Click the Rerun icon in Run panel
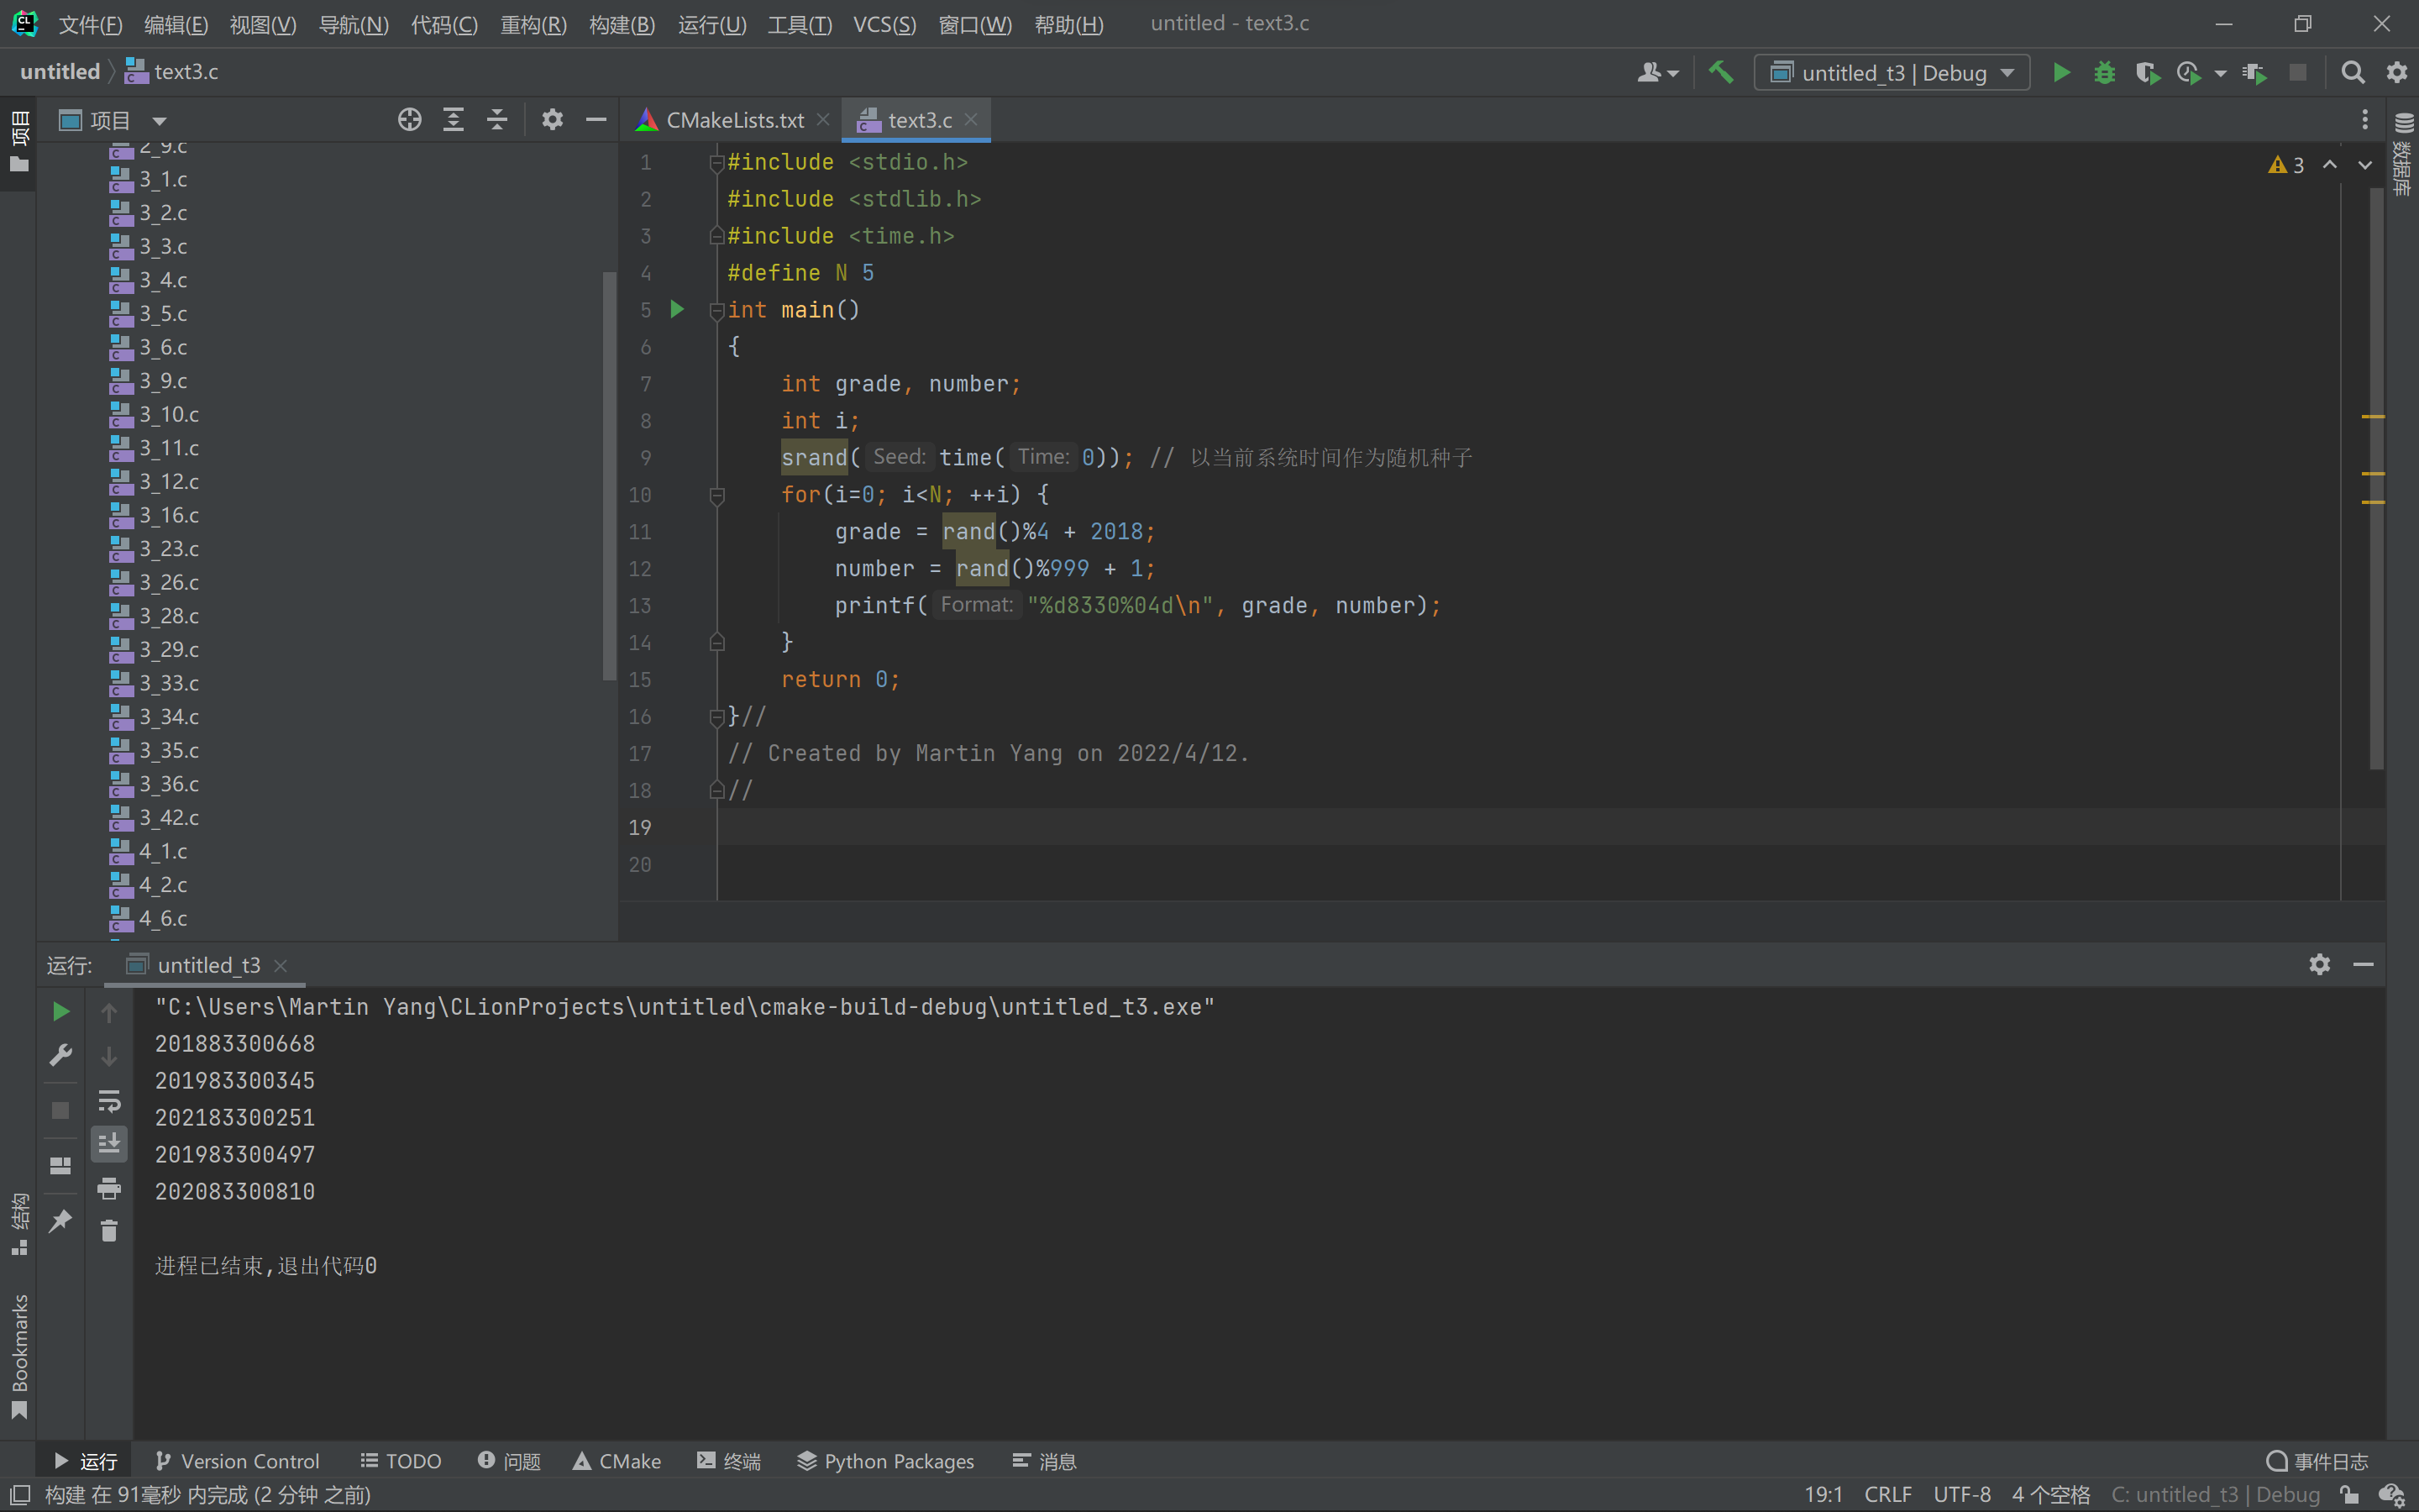Viewport: 2419px width, 1512px height. (60, 1012)
